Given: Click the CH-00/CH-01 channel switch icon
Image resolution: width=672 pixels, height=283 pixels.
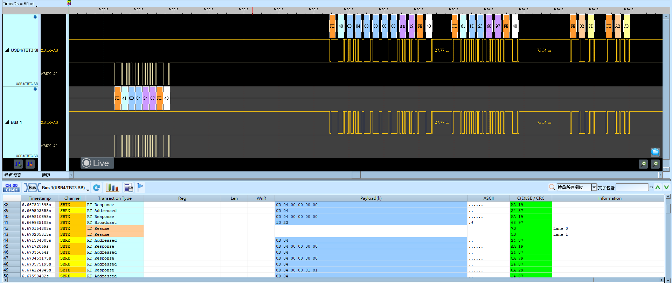Looking at the screenshot, I should coord(12,188).
